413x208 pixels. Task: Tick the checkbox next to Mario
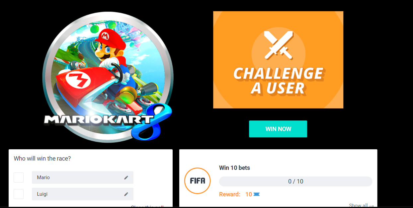click(x=19, y=177)
